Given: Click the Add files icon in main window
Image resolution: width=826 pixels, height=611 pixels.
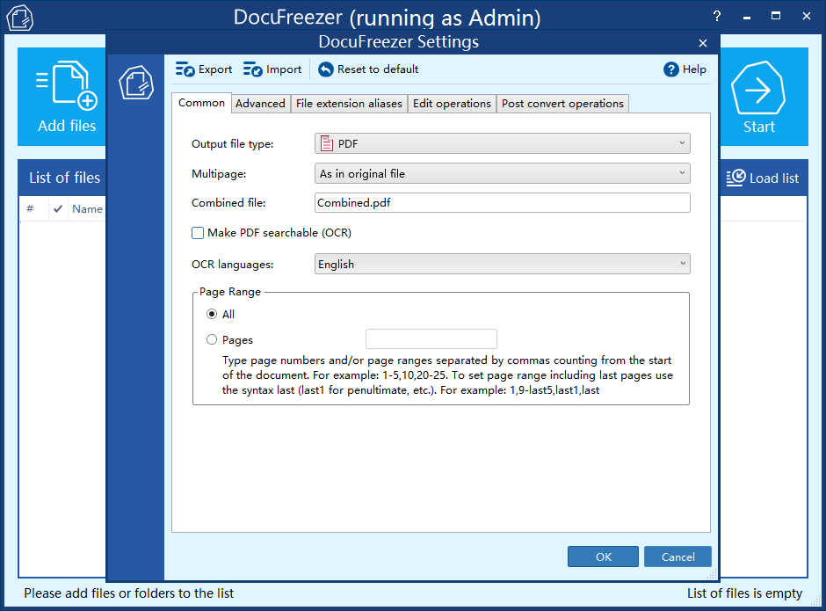Looking at the screenshot, I should tap(67, 85).
